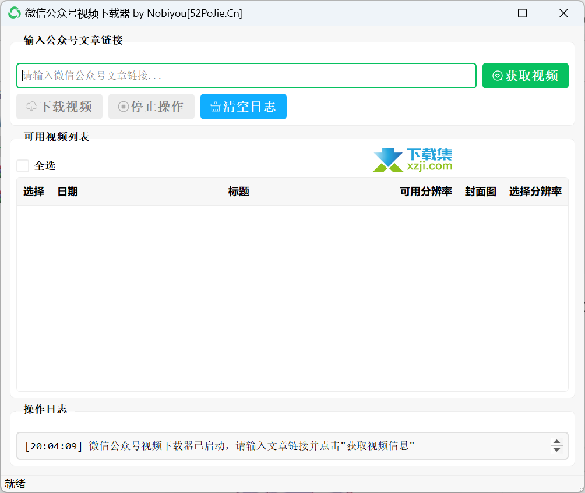The image size is (585, 493).
Task: Click the 停止操作 button
Action: 151,107
